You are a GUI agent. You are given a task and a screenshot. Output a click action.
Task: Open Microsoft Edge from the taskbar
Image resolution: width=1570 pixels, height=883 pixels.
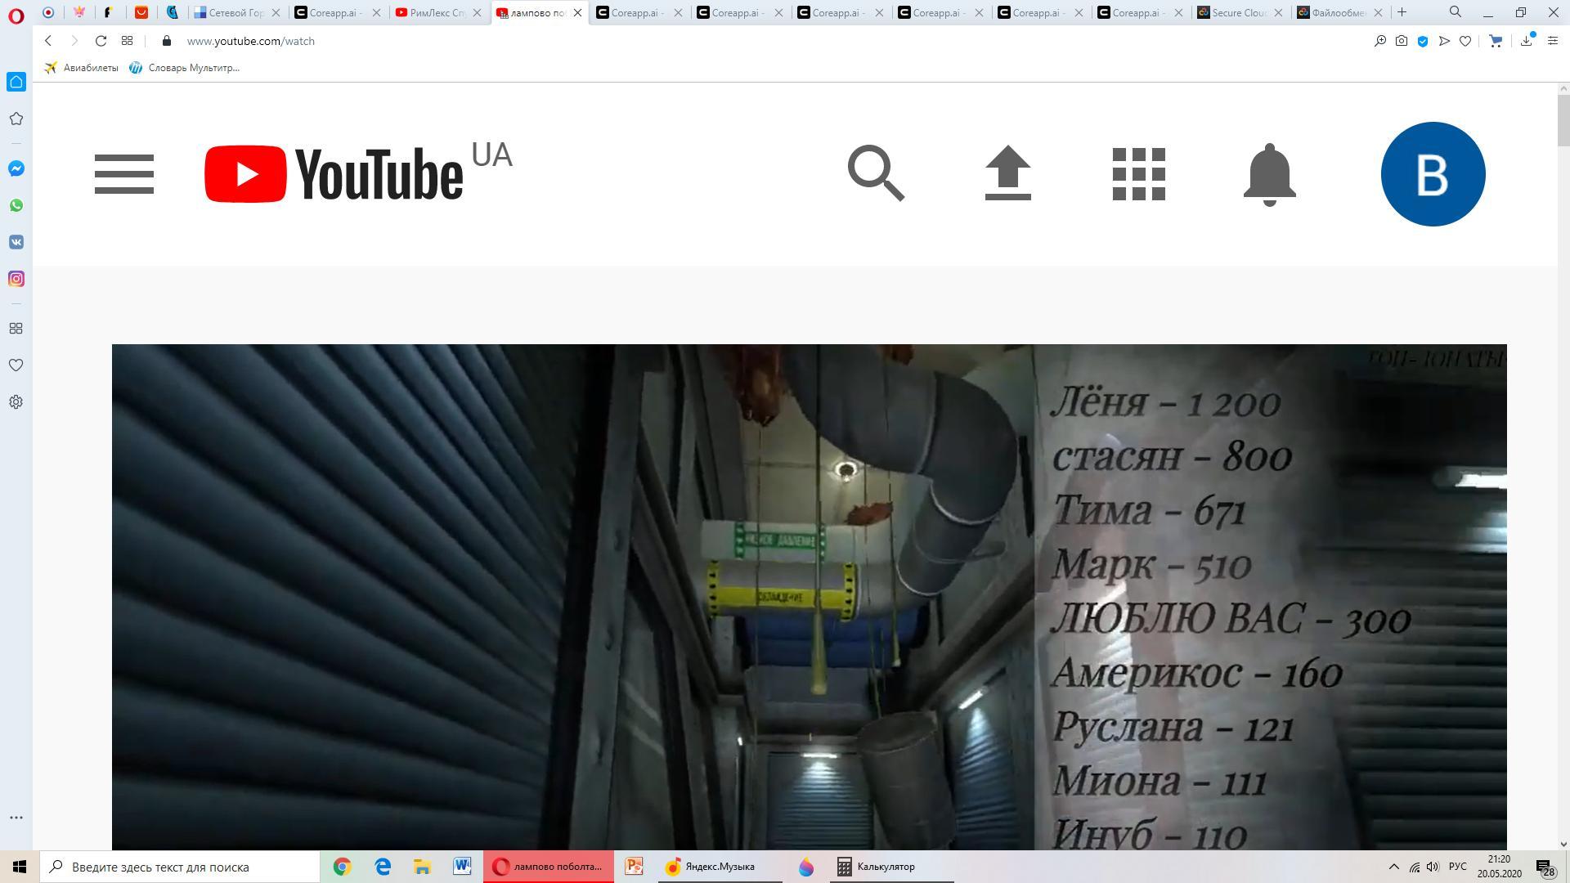[382, 867]
